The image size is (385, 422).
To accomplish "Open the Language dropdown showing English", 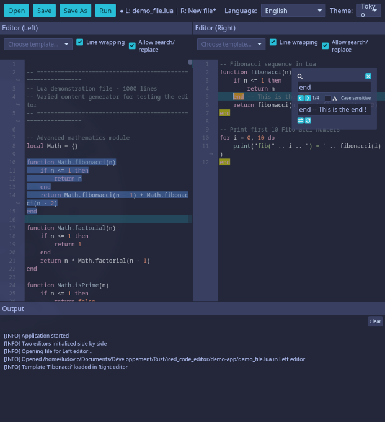I will pos(293,11).
